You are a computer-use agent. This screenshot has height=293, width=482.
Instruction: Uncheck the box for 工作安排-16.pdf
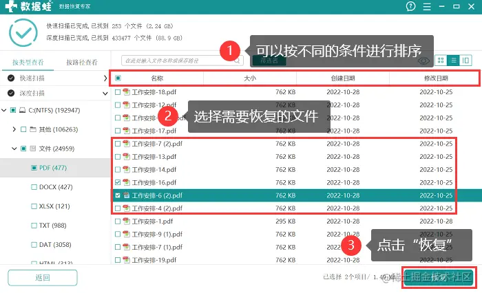pos(118,182)
